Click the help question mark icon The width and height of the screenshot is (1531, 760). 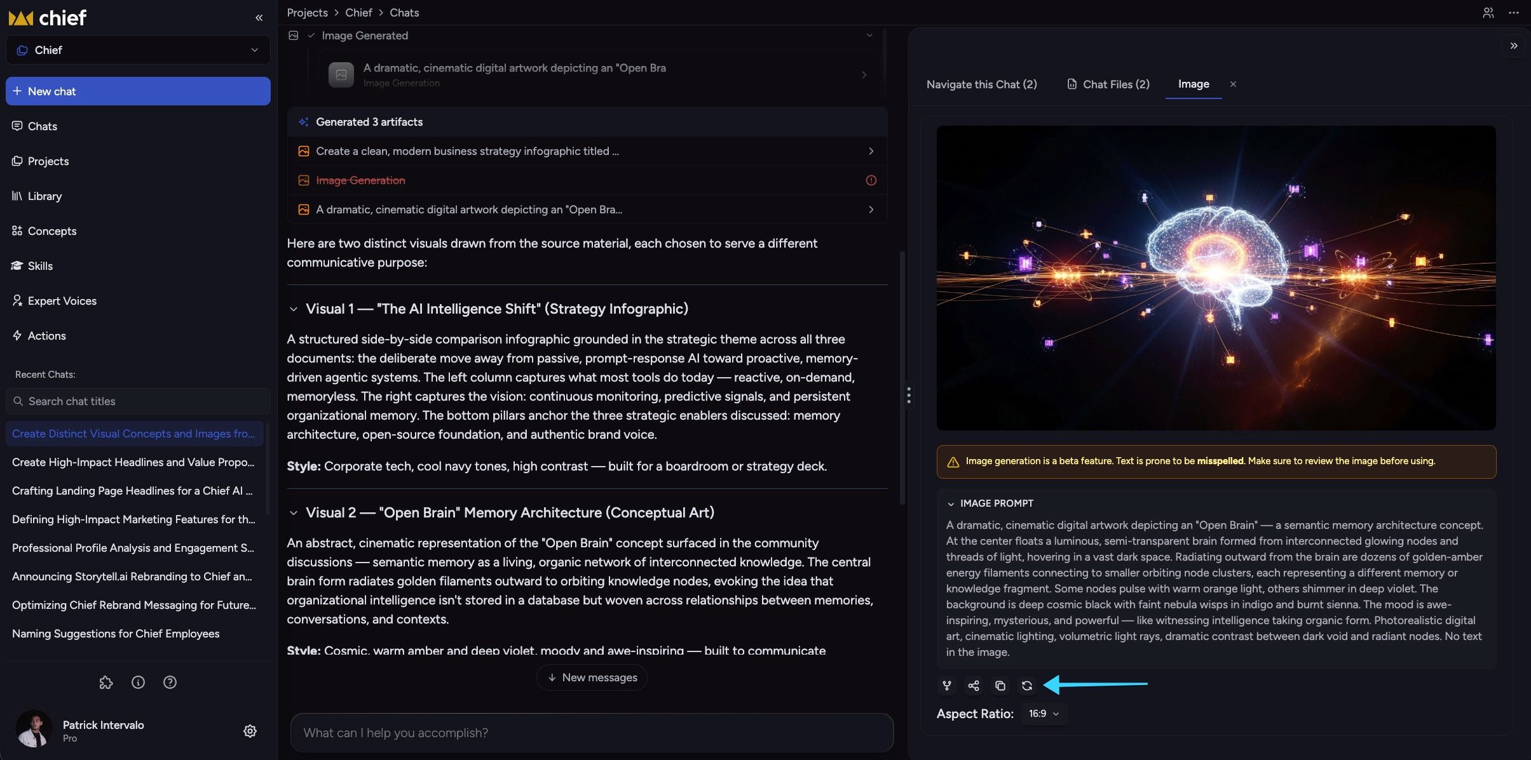pyautogui.click(x=170, y=682)
